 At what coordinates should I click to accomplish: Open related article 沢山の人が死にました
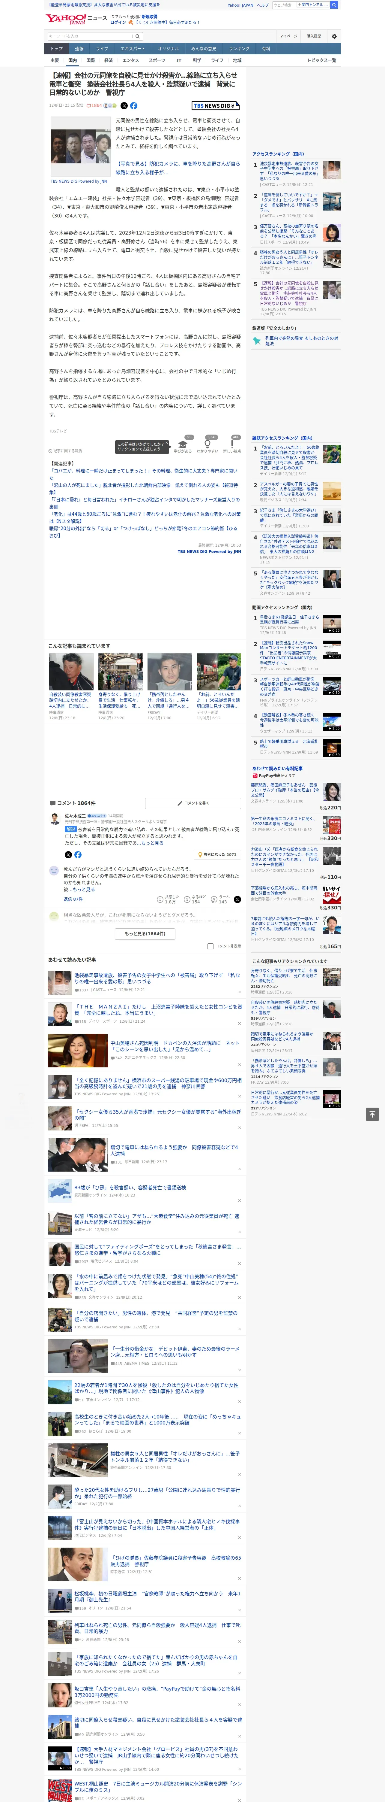[x=143, y=488]
